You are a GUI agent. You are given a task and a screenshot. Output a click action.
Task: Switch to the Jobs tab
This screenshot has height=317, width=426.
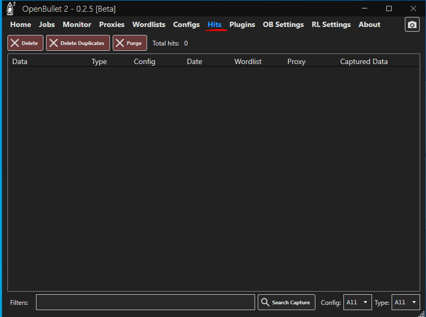pos(47,24)
